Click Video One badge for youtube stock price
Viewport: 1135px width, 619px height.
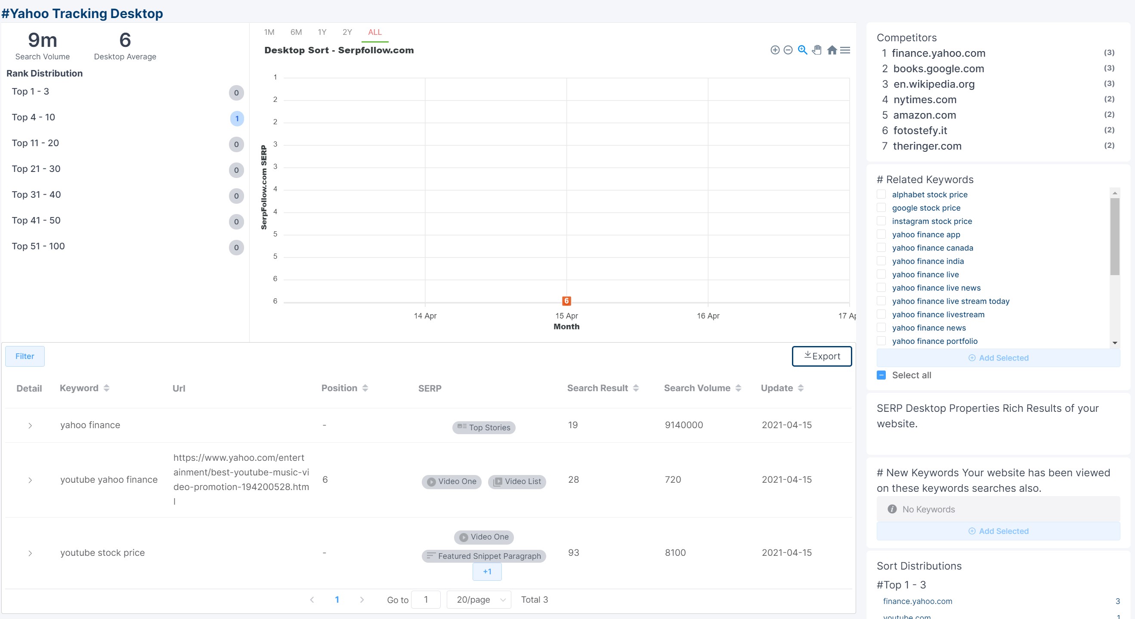[x=484, y=537]
